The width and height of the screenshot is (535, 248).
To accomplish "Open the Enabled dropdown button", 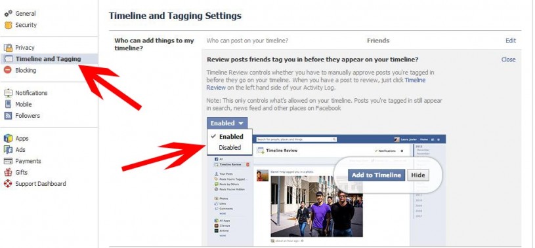I will point(227,123).
